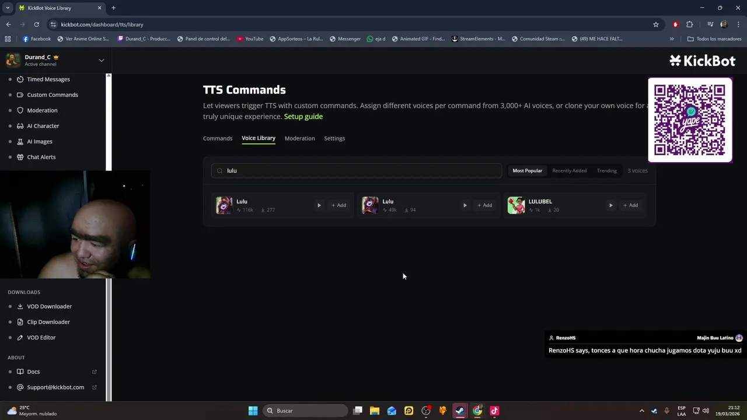Screen dimensions: 747x420
Task: Open the VOD Editor tool
Action: pos(41,337)
